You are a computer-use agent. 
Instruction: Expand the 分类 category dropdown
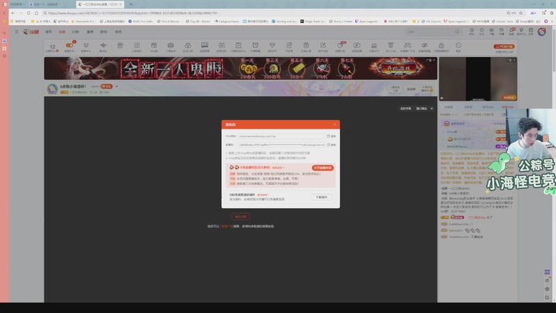(75, 32)
